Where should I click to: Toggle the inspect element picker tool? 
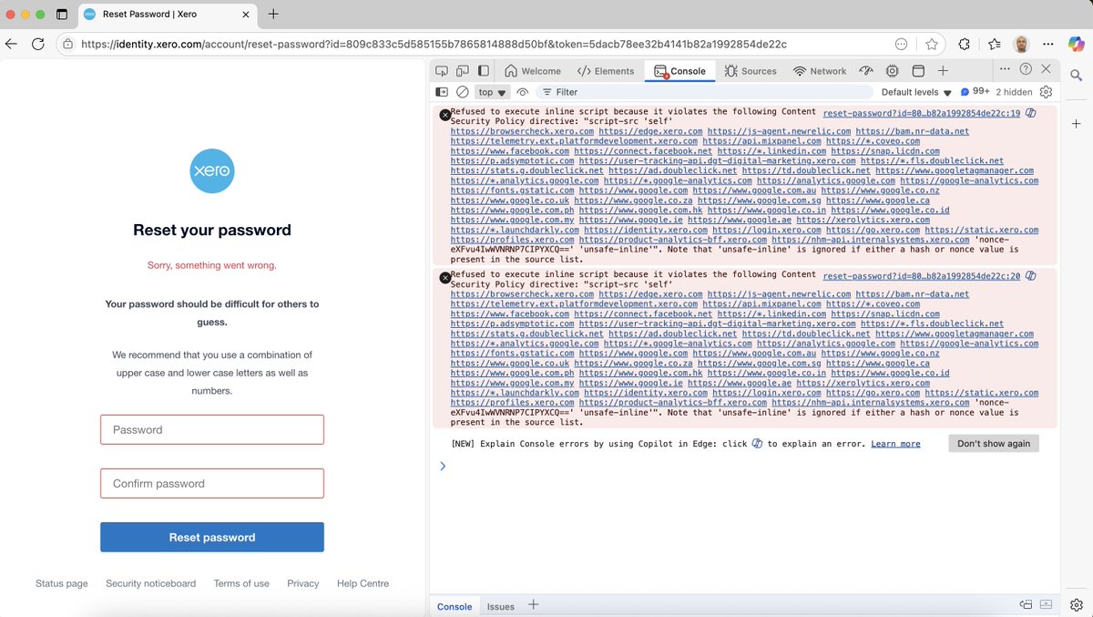point(442,71)
